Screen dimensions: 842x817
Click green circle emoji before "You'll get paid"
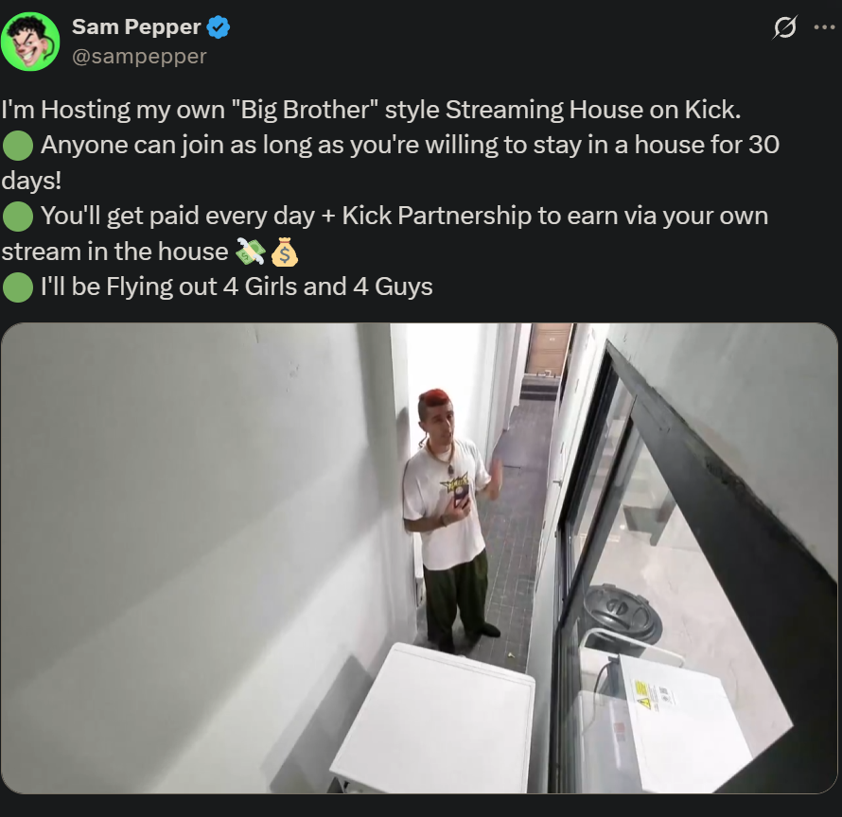(x=18, y=216)
